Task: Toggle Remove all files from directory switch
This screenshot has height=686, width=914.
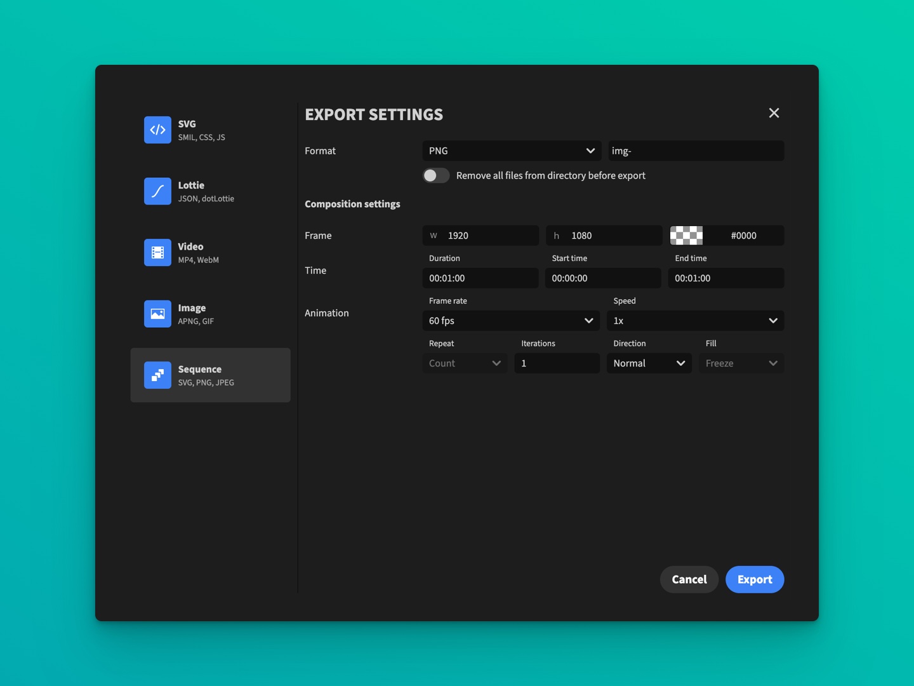Action: tap(436, 175)
